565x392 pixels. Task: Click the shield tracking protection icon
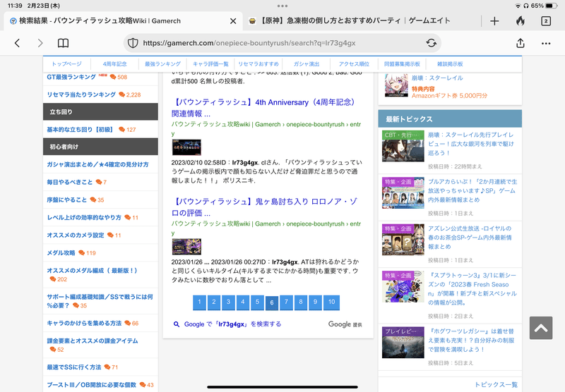pos(133,43)
